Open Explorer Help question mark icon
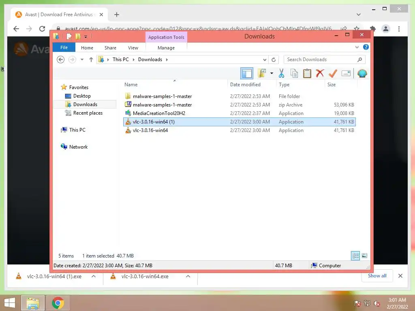Image resolution: width=415 pixels, height=311 pixels. coord(366,47)
